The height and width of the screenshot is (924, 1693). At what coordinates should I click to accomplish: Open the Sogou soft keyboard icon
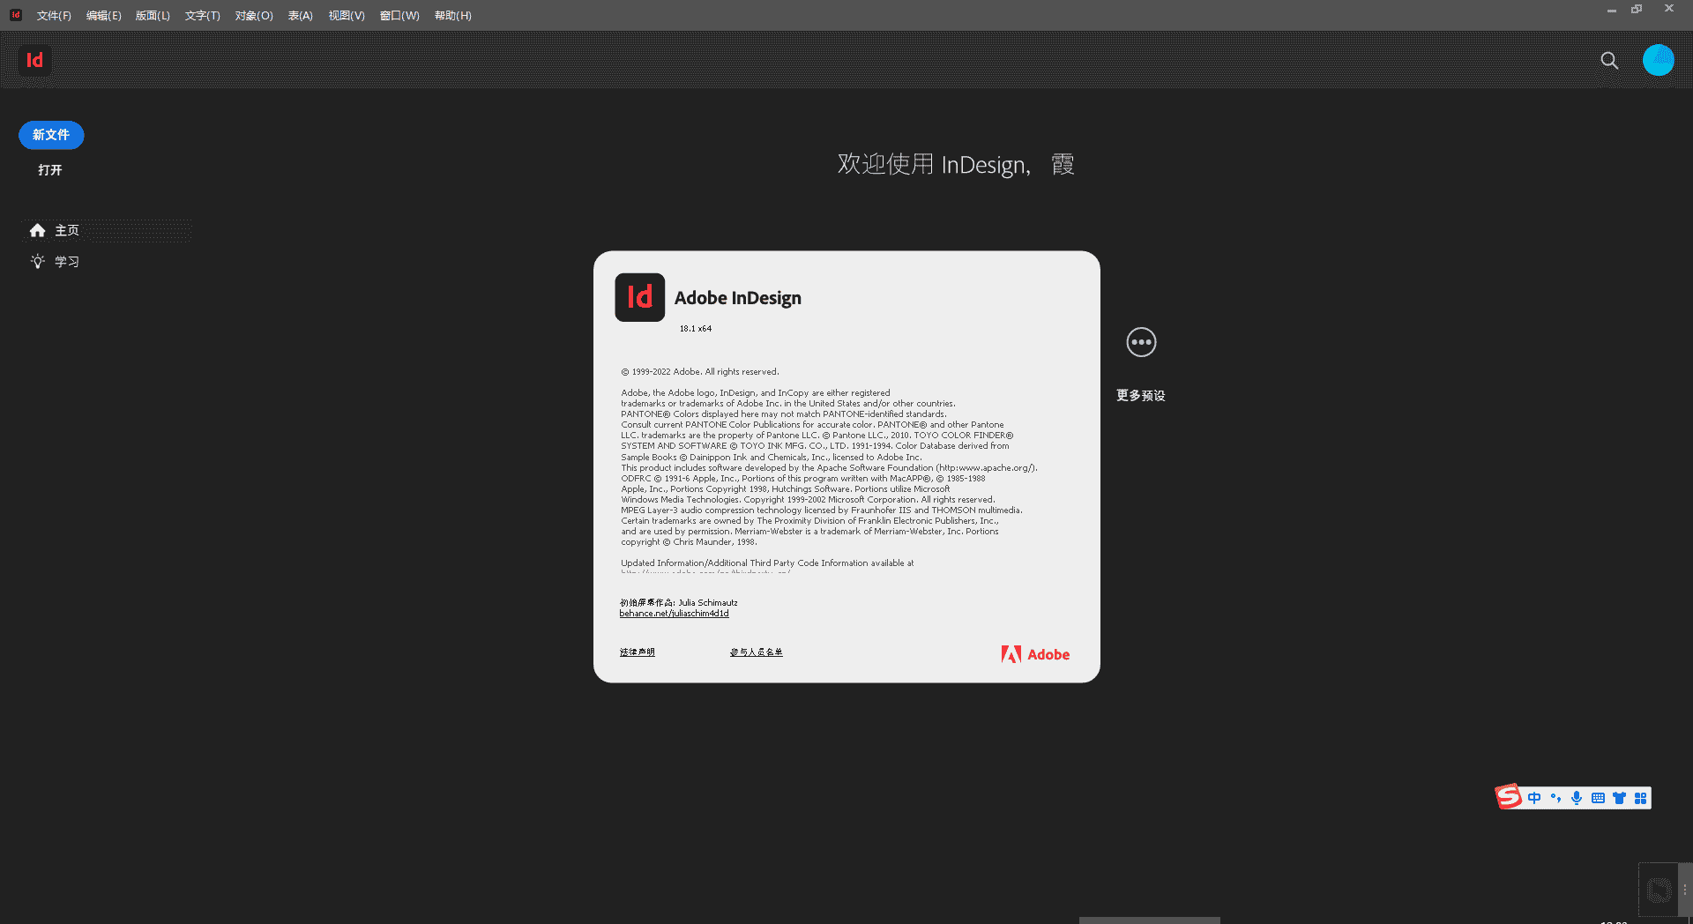[1598, 798]
